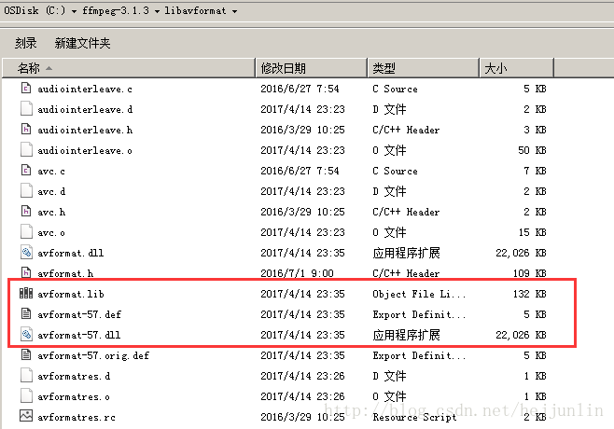The width and height of the screenshot is (614, 429).
Task: Click the audiointerleave.c file icon
Action: click(26, 88)
